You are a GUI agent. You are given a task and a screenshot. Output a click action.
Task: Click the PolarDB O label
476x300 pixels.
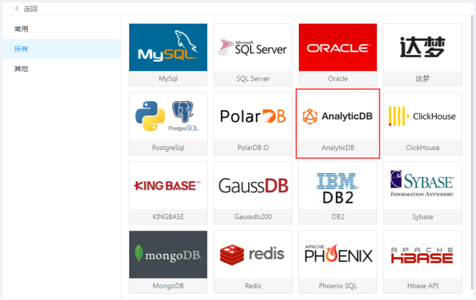pyautogui.click(x=253, y=148)
